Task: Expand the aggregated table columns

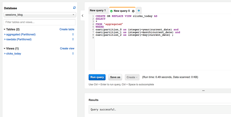Action: click(5, 35)
